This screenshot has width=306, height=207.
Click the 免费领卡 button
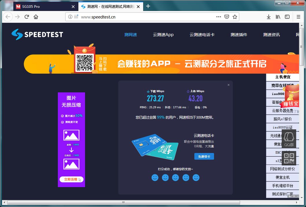tap(204, 156)
